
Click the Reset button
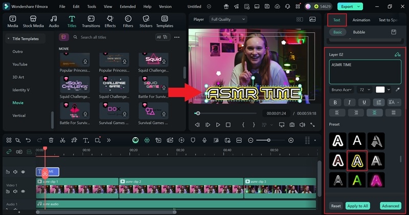click(336, 206)
